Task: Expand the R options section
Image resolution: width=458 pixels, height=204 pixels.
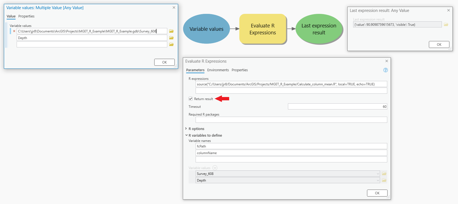Action: pyautogui.click(x=186, y=129)
